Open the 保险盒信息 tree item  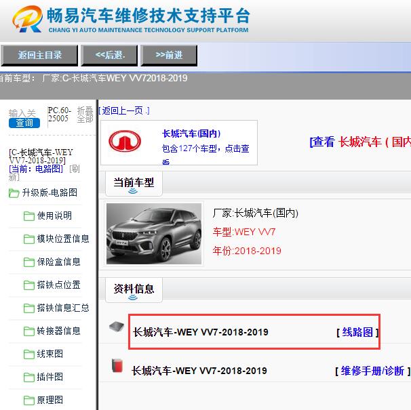[59, 262]
